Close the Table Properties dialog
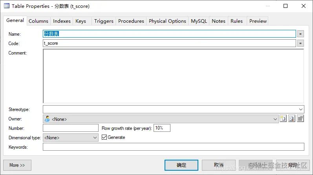Screen dimensions: 313x175 [x=304, y=6]
